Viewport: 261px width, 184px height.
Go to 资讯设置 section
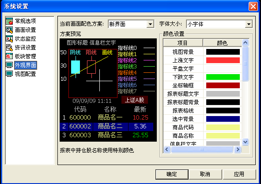click(x=25, y=48)
